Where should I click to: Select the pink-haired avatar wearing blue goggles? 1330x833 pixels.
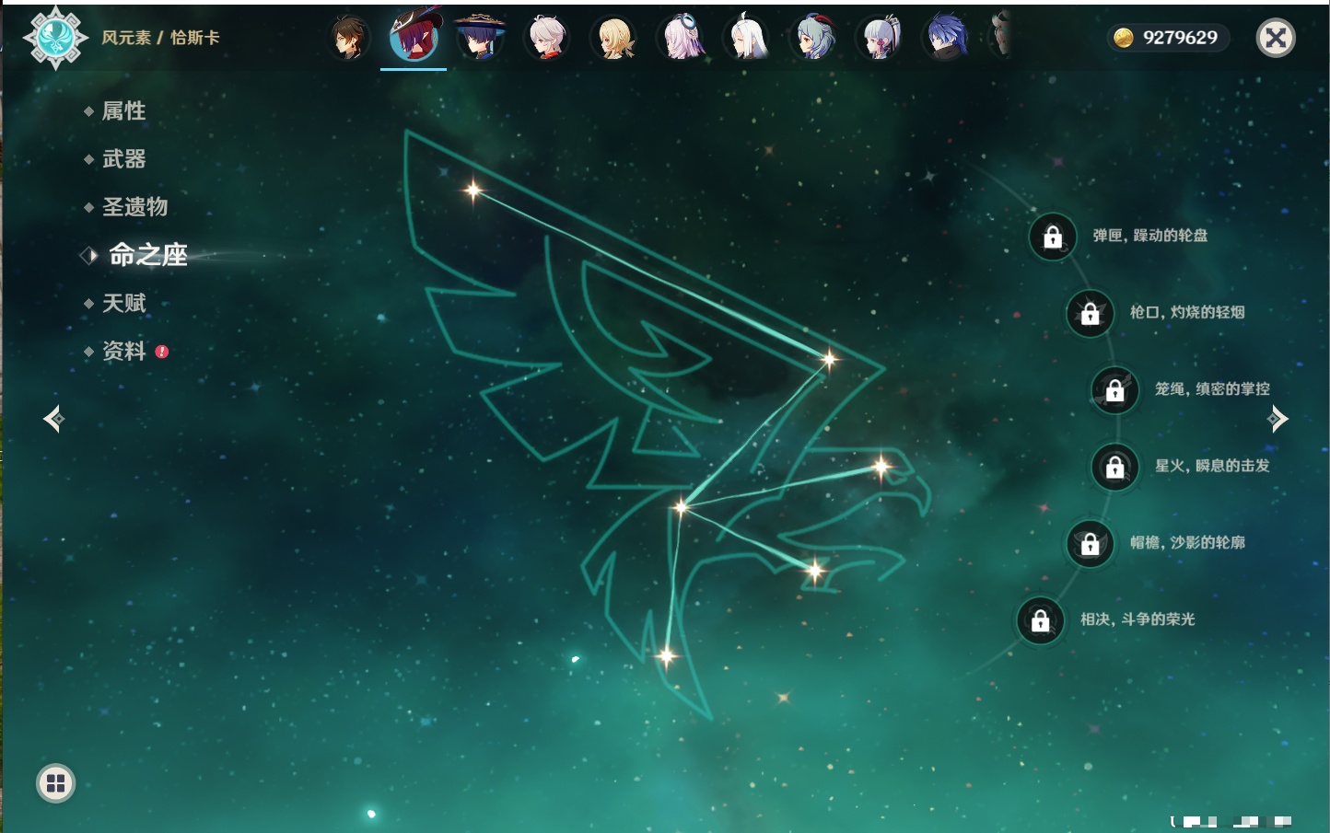point(681,38)
